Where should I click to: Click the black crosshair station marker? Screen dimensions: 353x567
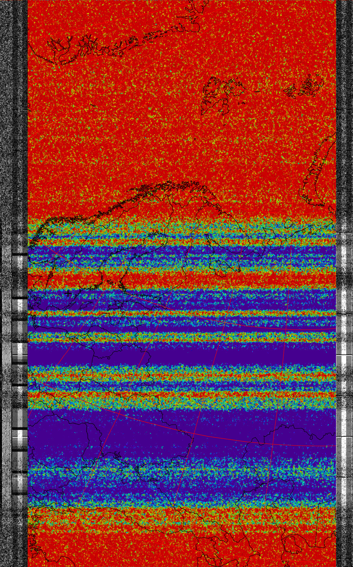pyautogui.click(x=68, y=293)
